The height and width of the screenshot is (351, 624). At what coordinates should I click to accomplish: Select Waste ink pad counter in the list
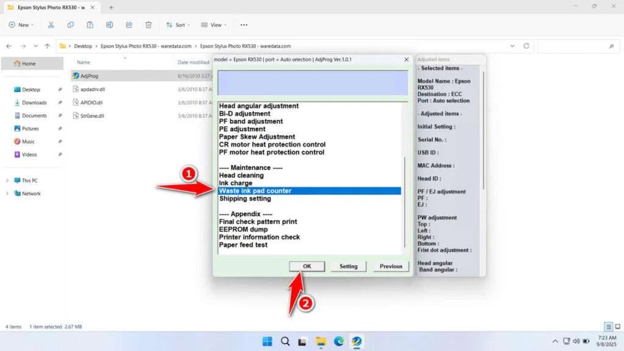pos(257,190)
